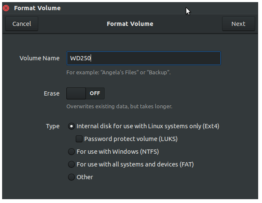
Task: Click the Erase switch's dark slider knob
Action: pyautogui.click(x=76, y=93)
